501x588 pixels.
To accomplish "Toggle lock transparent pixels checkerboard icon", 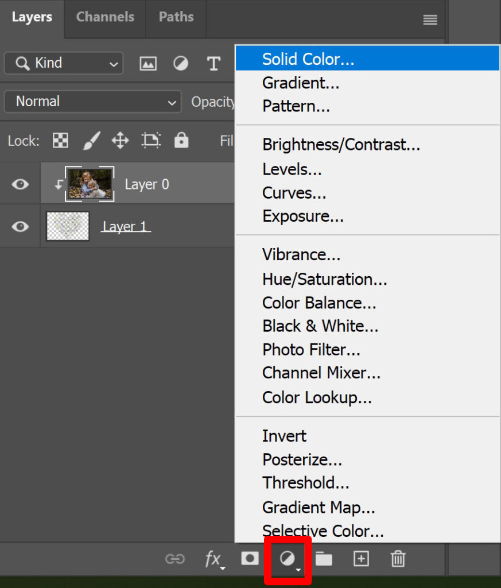I will click(60, 141).
